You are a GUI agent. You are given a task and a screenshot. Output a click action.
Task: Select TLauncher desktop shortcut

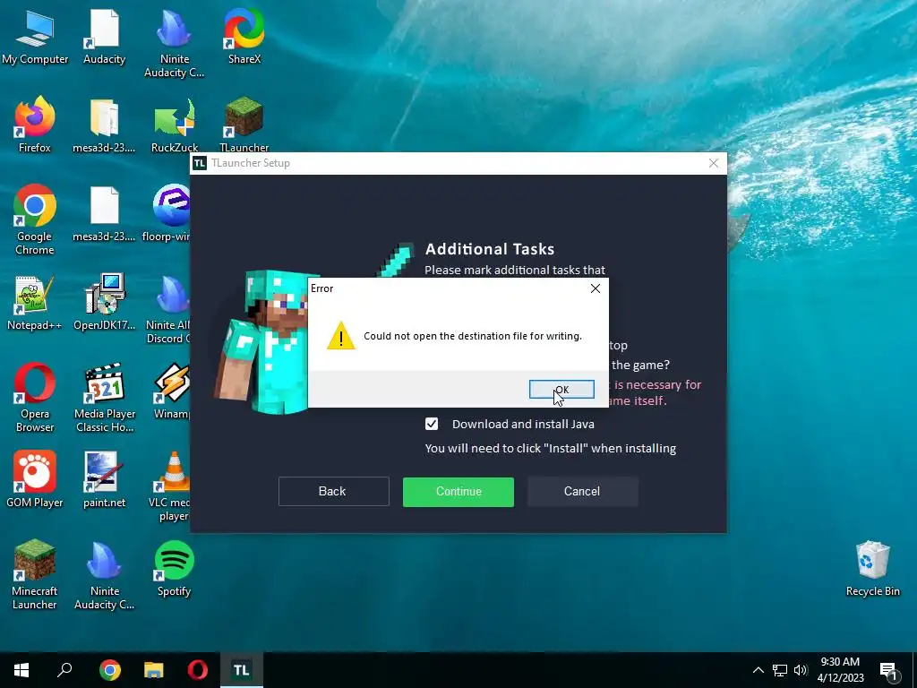(244, 125)
